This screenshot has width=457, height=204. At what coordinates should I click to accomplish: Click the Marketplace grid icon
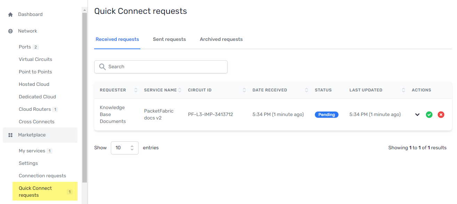click(10, 135)
